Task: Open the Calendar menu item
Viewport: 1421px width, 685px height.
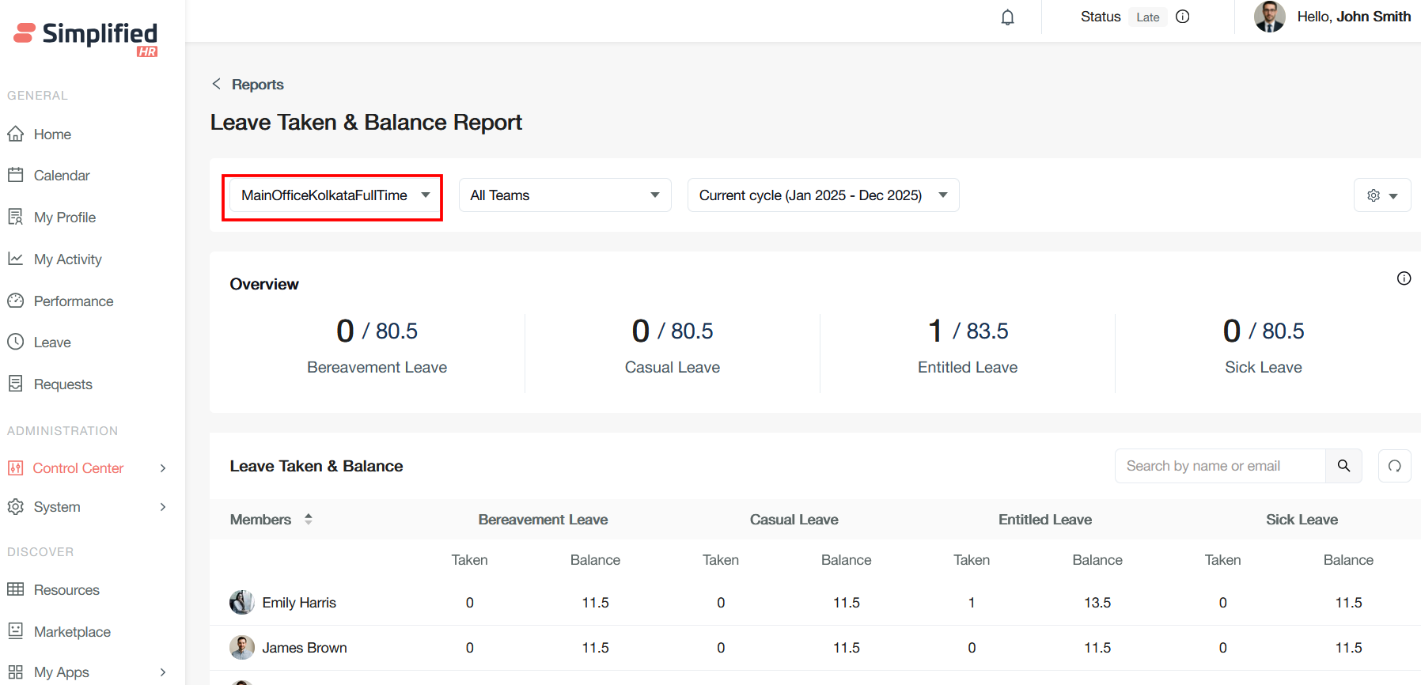Action: coord(61,176)
